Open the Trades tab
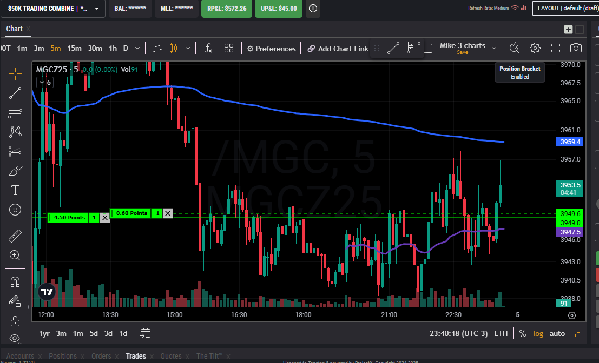 136,356
